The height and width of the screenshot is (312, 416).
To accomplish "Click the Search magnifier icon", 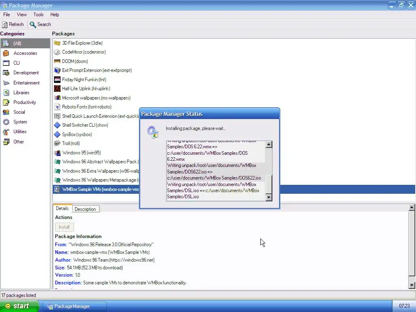I will tap(32, 25).
